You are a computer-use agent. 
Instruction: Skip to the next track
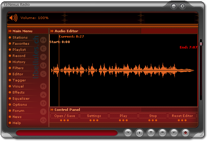174,133
